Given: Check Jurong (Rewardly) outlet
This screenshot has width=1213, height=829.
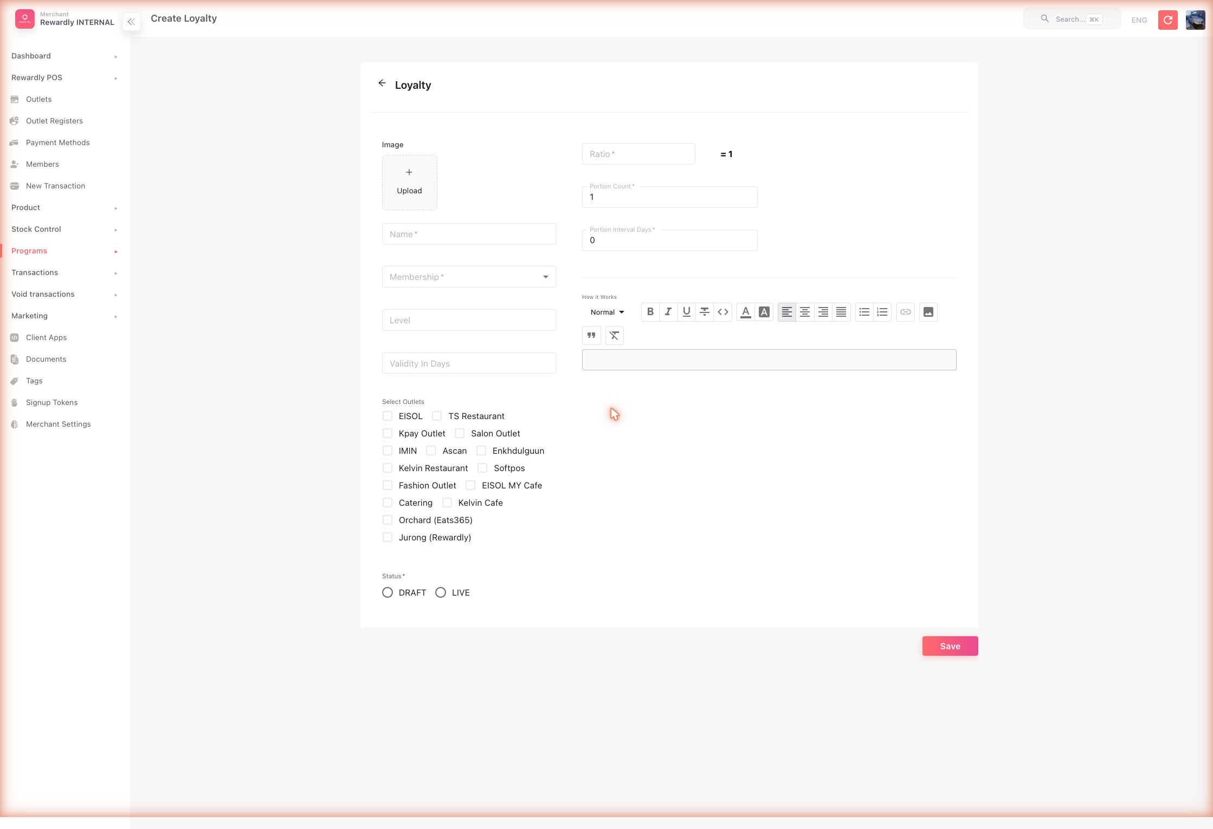Looking at the screenshot, I should (388, 537).
